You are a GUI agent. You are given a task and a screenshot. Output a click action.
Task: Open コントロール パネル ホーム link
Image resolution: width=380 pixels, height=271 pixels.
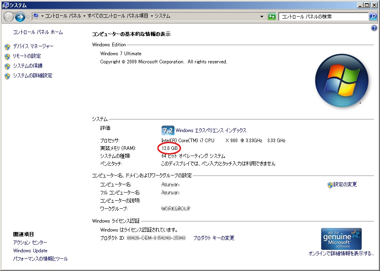38,32
